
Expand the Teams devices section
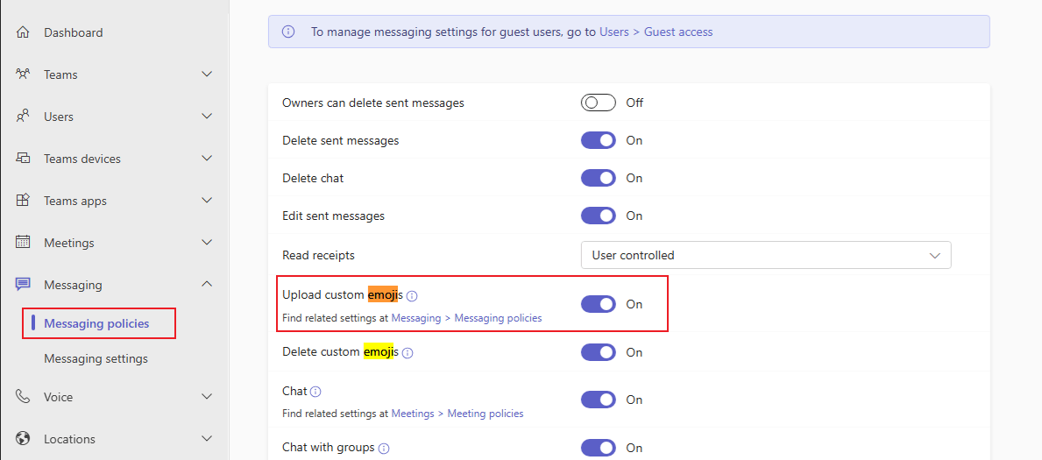[x=207, y=159]
